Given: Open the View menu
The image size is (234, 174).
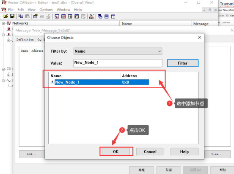Looking at the screenshot, I should point(31,10).
